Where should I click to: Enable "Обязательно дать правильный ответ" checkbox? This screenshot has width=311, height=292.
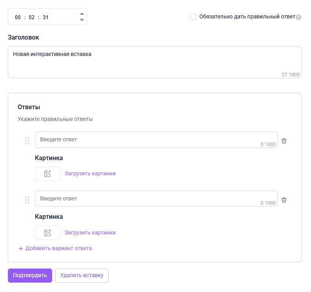pyautogui.click(x=193, y=17)
